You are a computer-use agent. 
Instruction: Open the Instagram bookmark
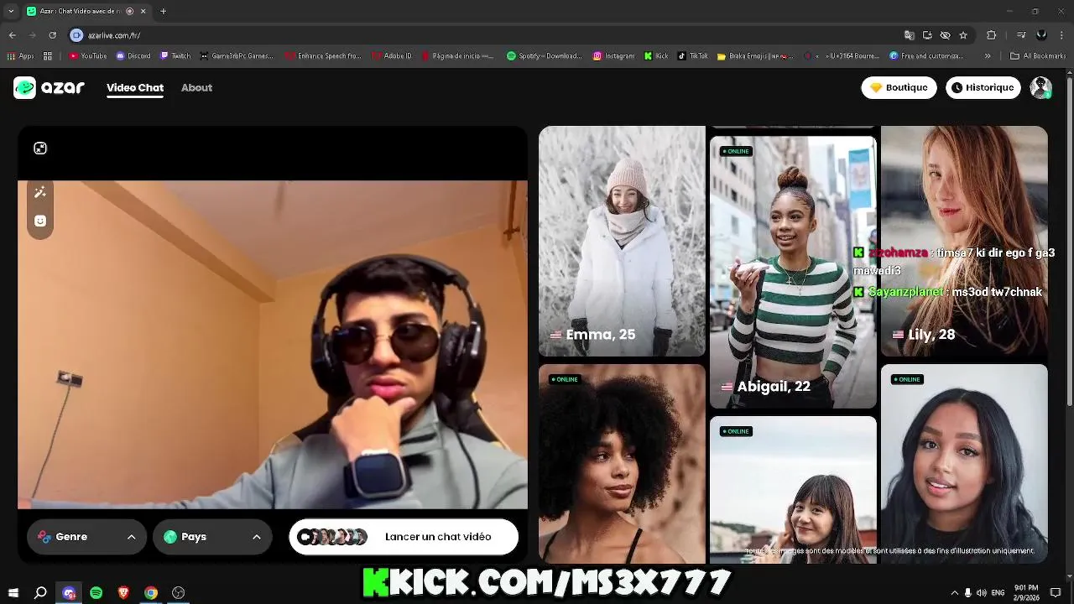tap(613, 56)
